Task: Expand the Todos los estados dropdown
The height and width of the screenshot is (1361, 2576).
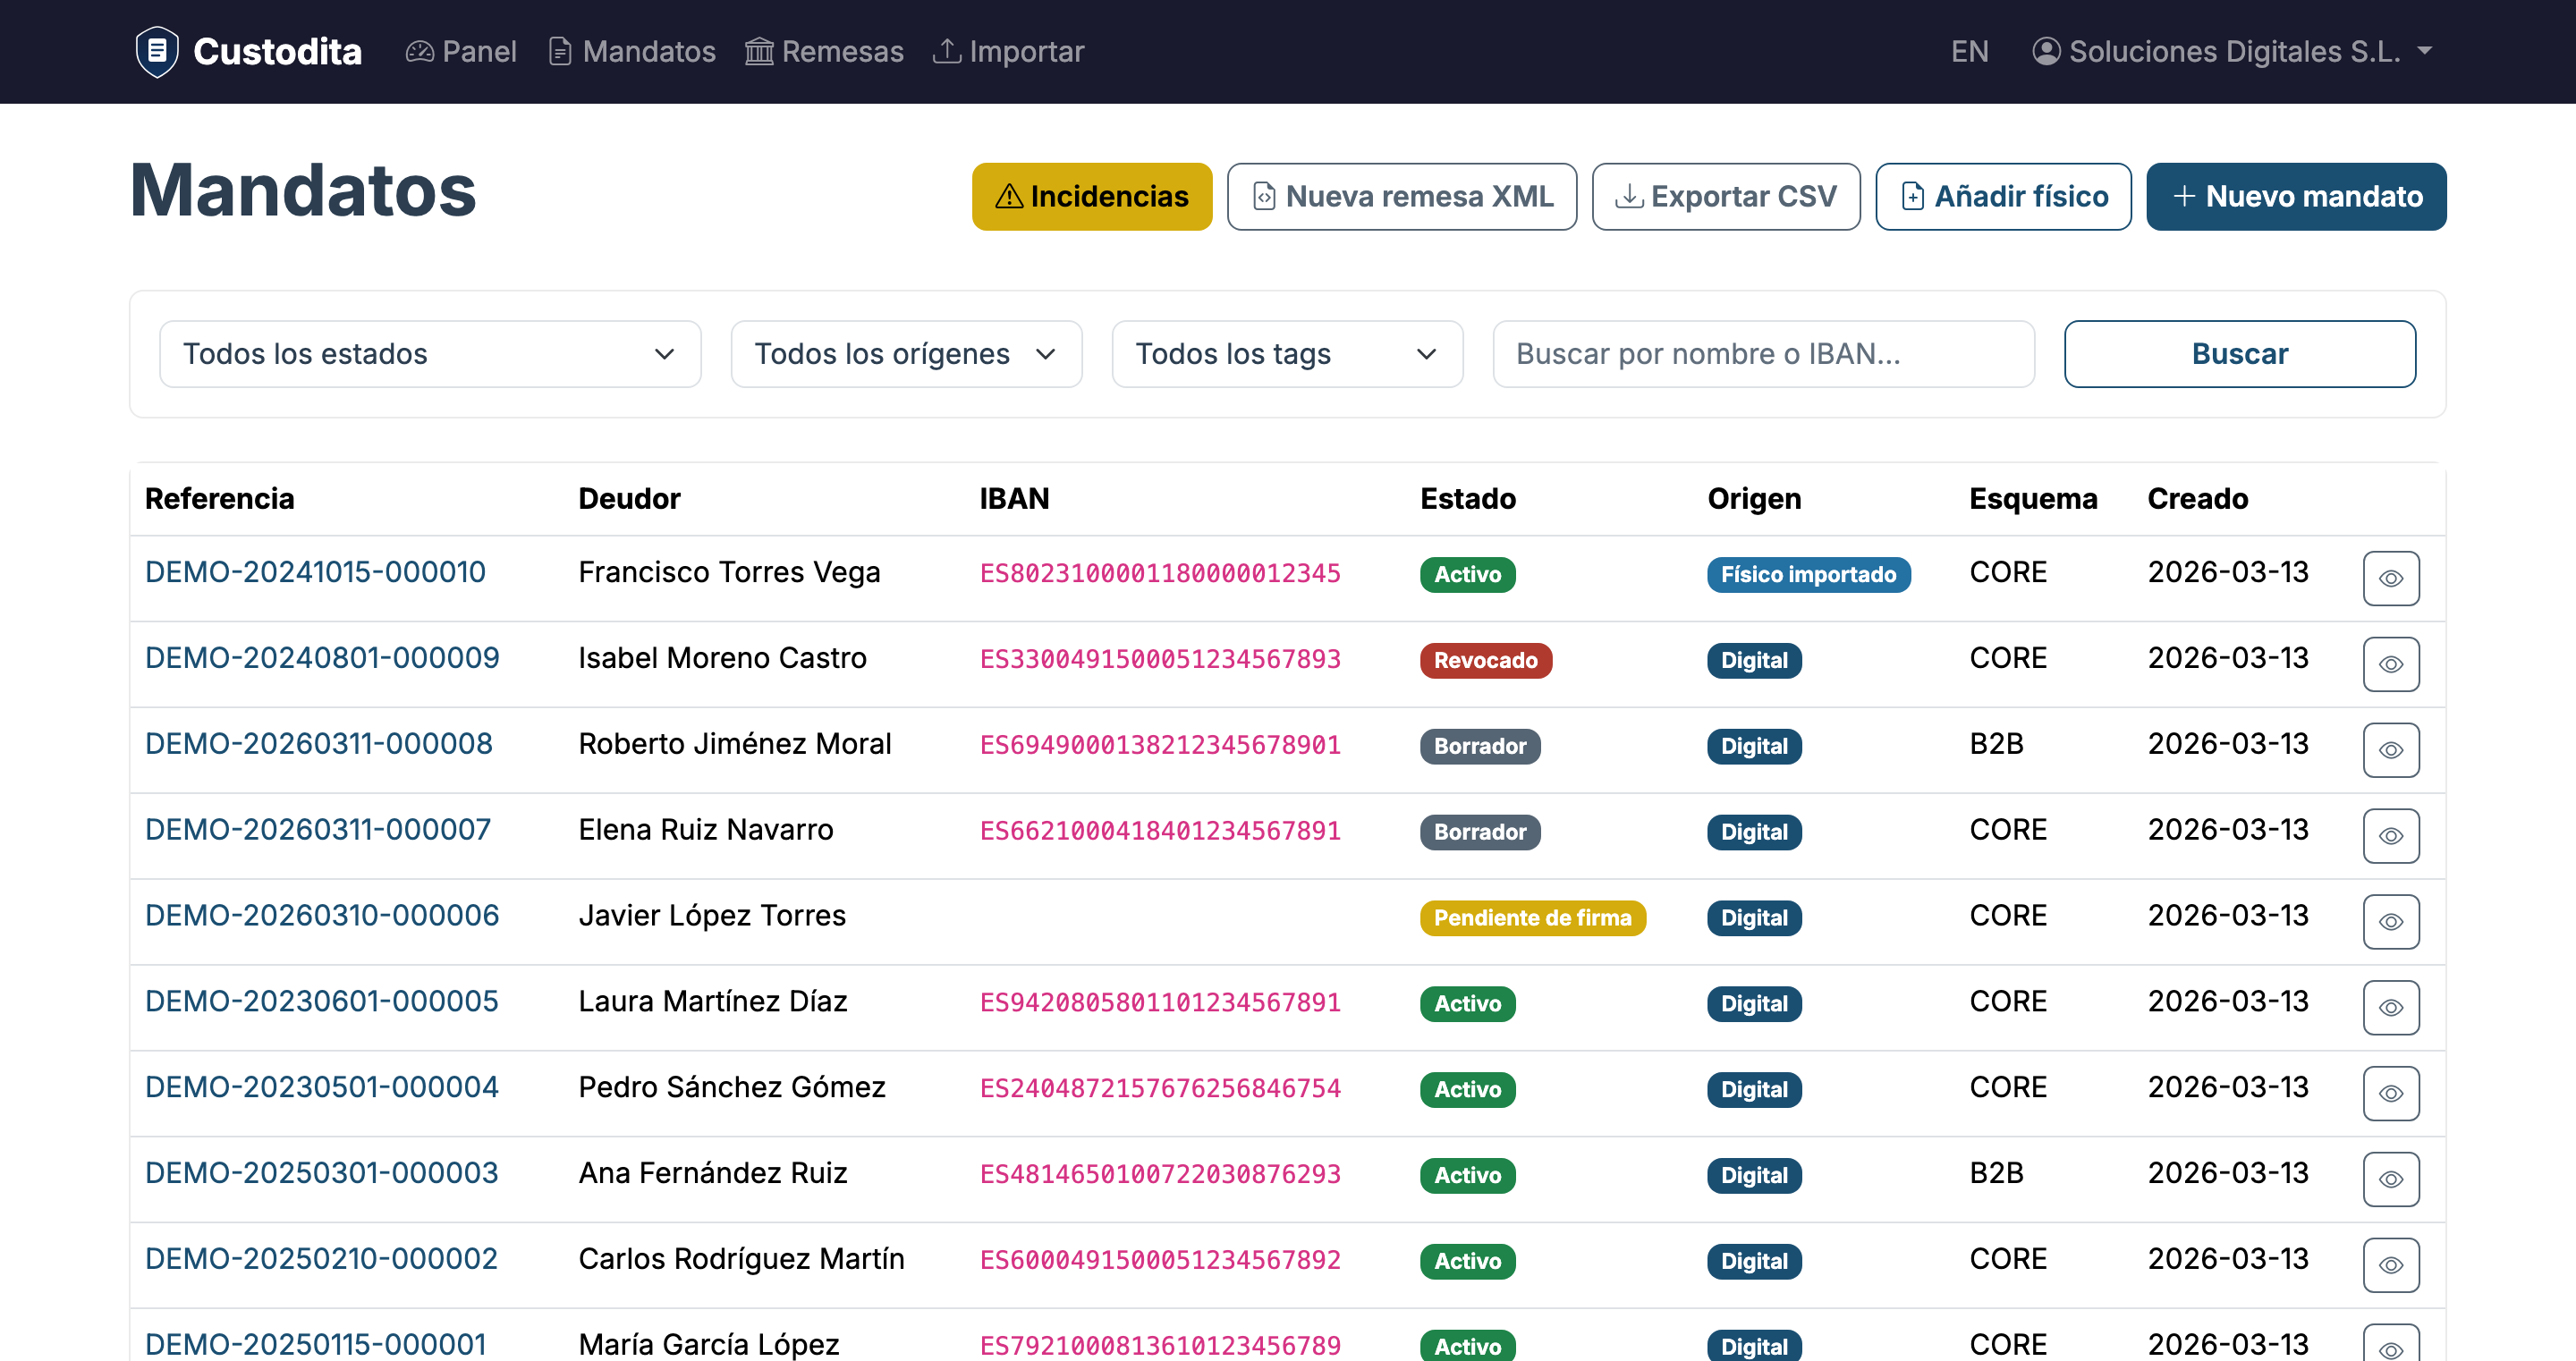Action: click(430, 354)
